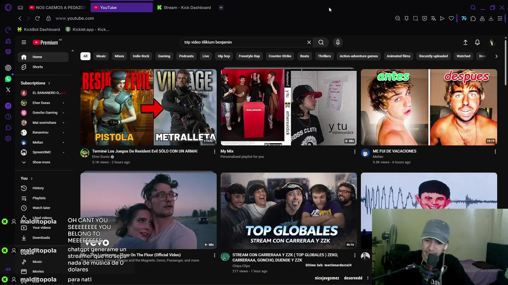The width and height of the screenshot is (508, 285).
Task: Open the Elver Duras subscription
Action: click(x=43, y=103)
